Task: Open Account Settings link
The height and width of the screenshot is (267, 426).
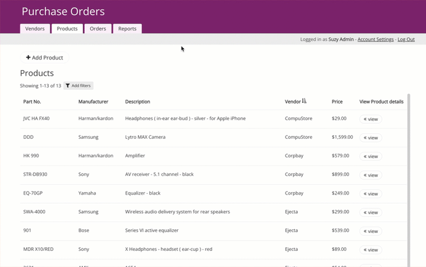Action: pyautogui.click(x=375, y=40)
